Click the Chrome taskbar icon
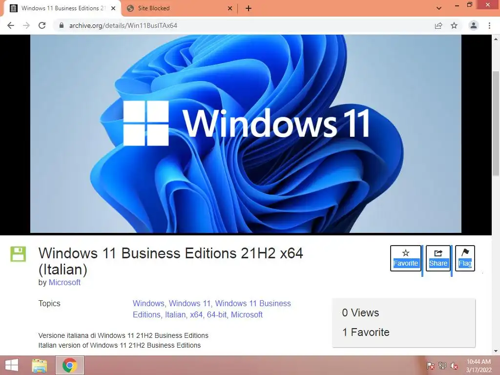The image size is (500, 375). [x=70, y=365]
